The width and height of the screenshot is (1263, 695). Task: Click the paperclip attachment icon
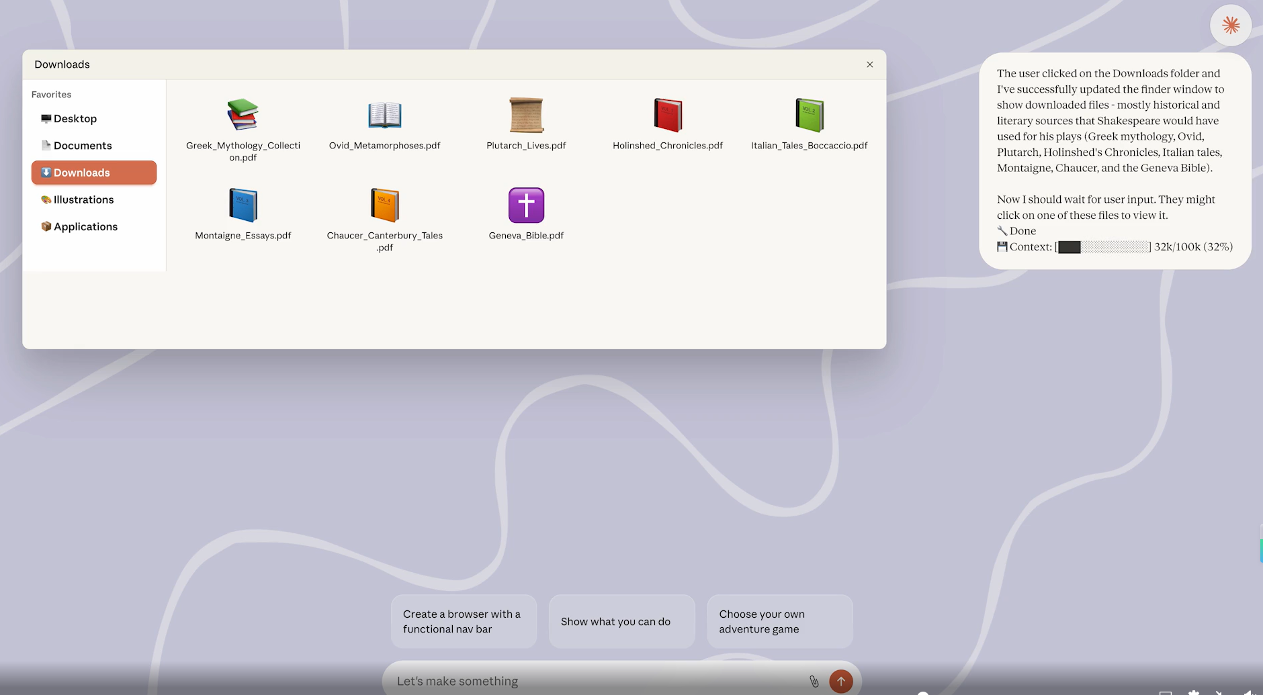pyautogui.click(x=814, y=681)
